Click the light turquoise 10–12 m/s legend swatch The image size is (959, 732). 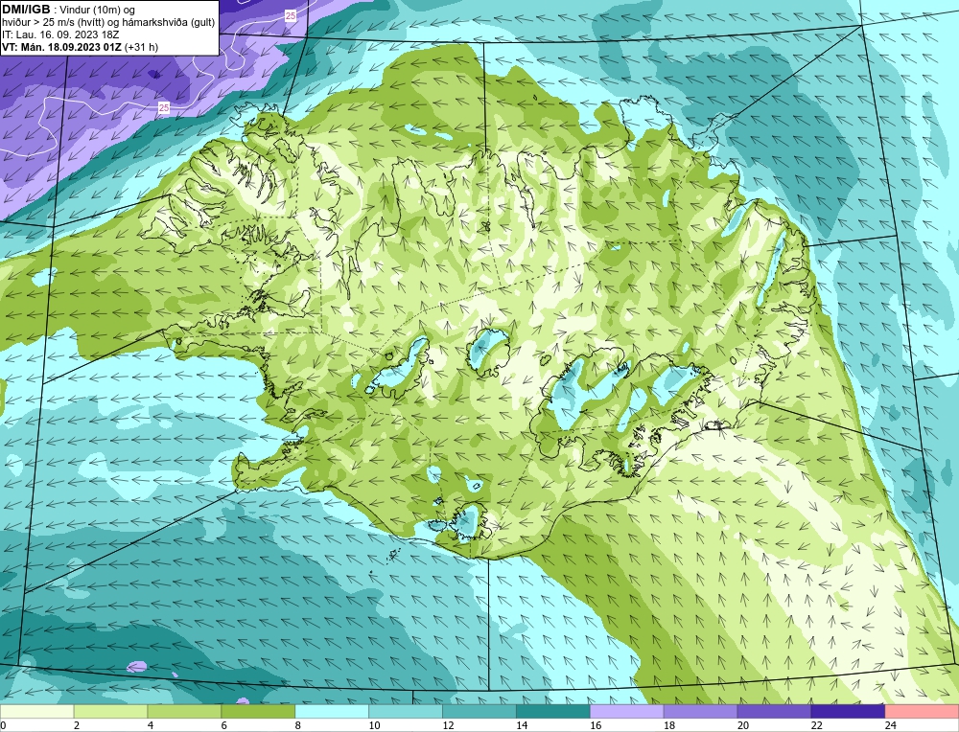click(x=406, y=711)
